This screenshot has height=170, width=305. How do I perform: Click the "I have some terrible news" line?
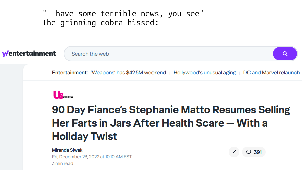pyautogui.click(x=123, y=14)
